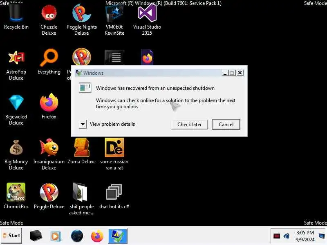Open the volume icon in system tray
Screen dimensions: 327x245
(x=287, y=236)
